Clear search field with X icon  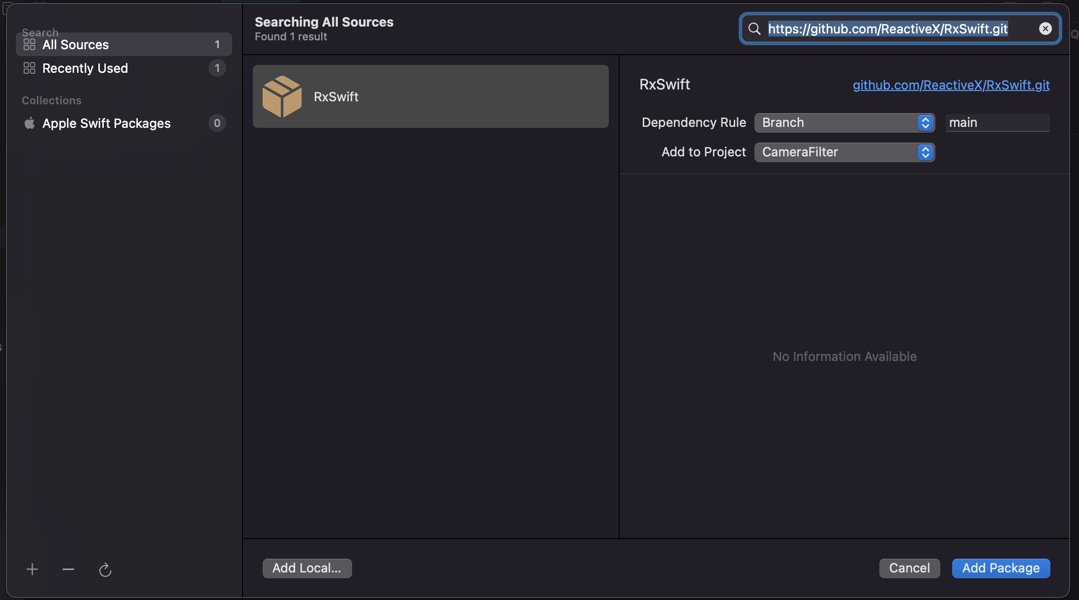pos(1045,29)
